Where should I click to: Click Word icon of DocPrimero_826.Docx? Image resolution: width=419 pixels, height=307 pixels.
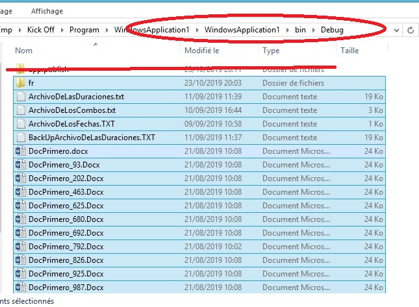coord(21,260)
